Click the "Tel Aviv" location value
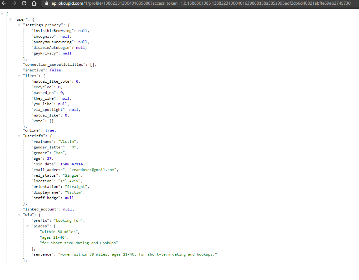 (x=69, y=181)
